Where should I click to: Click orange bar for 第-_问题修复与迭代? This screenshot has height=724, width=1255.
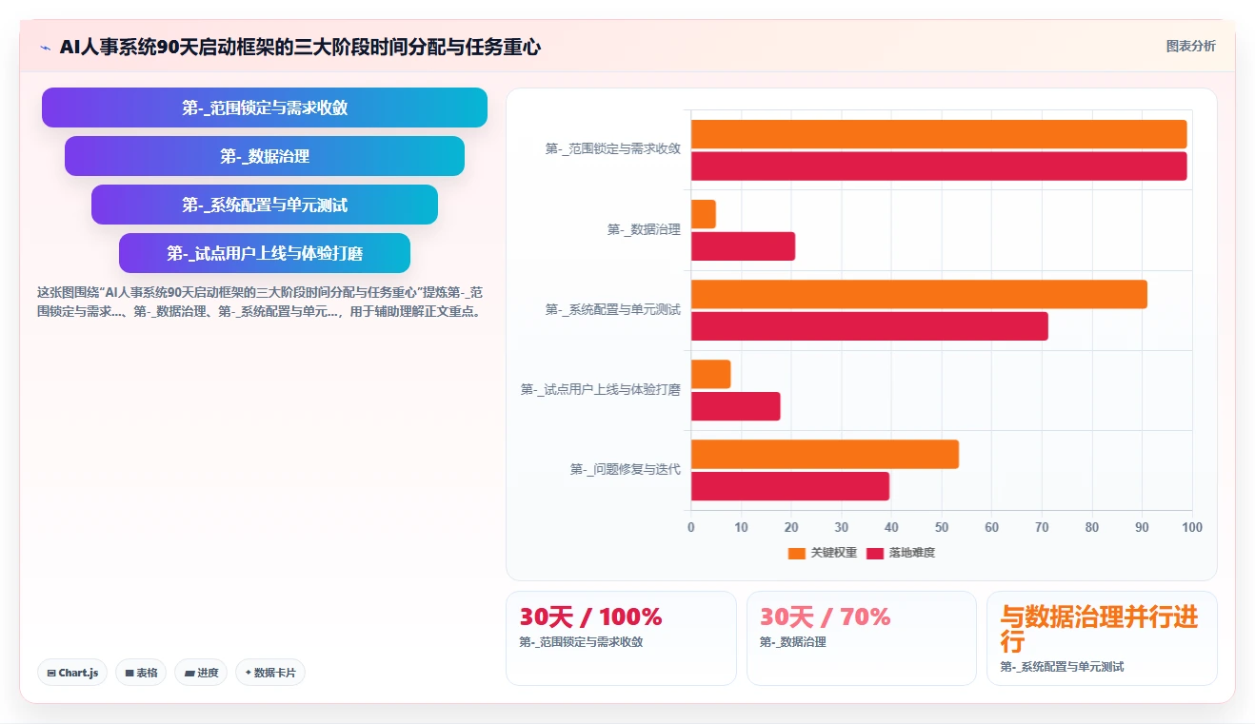point(825,454)
